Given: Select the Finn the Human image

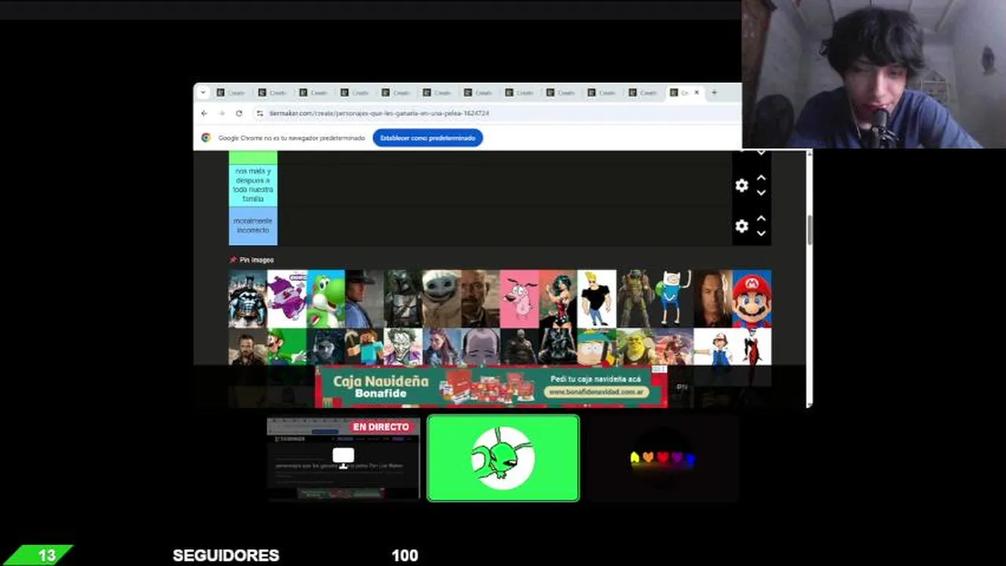Looking at the screenshot, I should click(x=674, y=299).
